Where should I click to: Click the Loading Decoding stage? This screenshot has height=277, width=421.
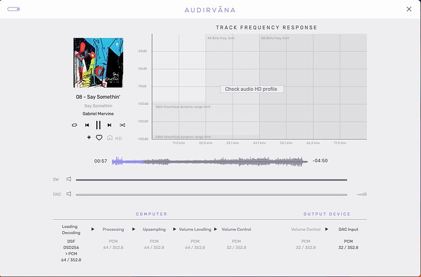click(x=71, y=230)
